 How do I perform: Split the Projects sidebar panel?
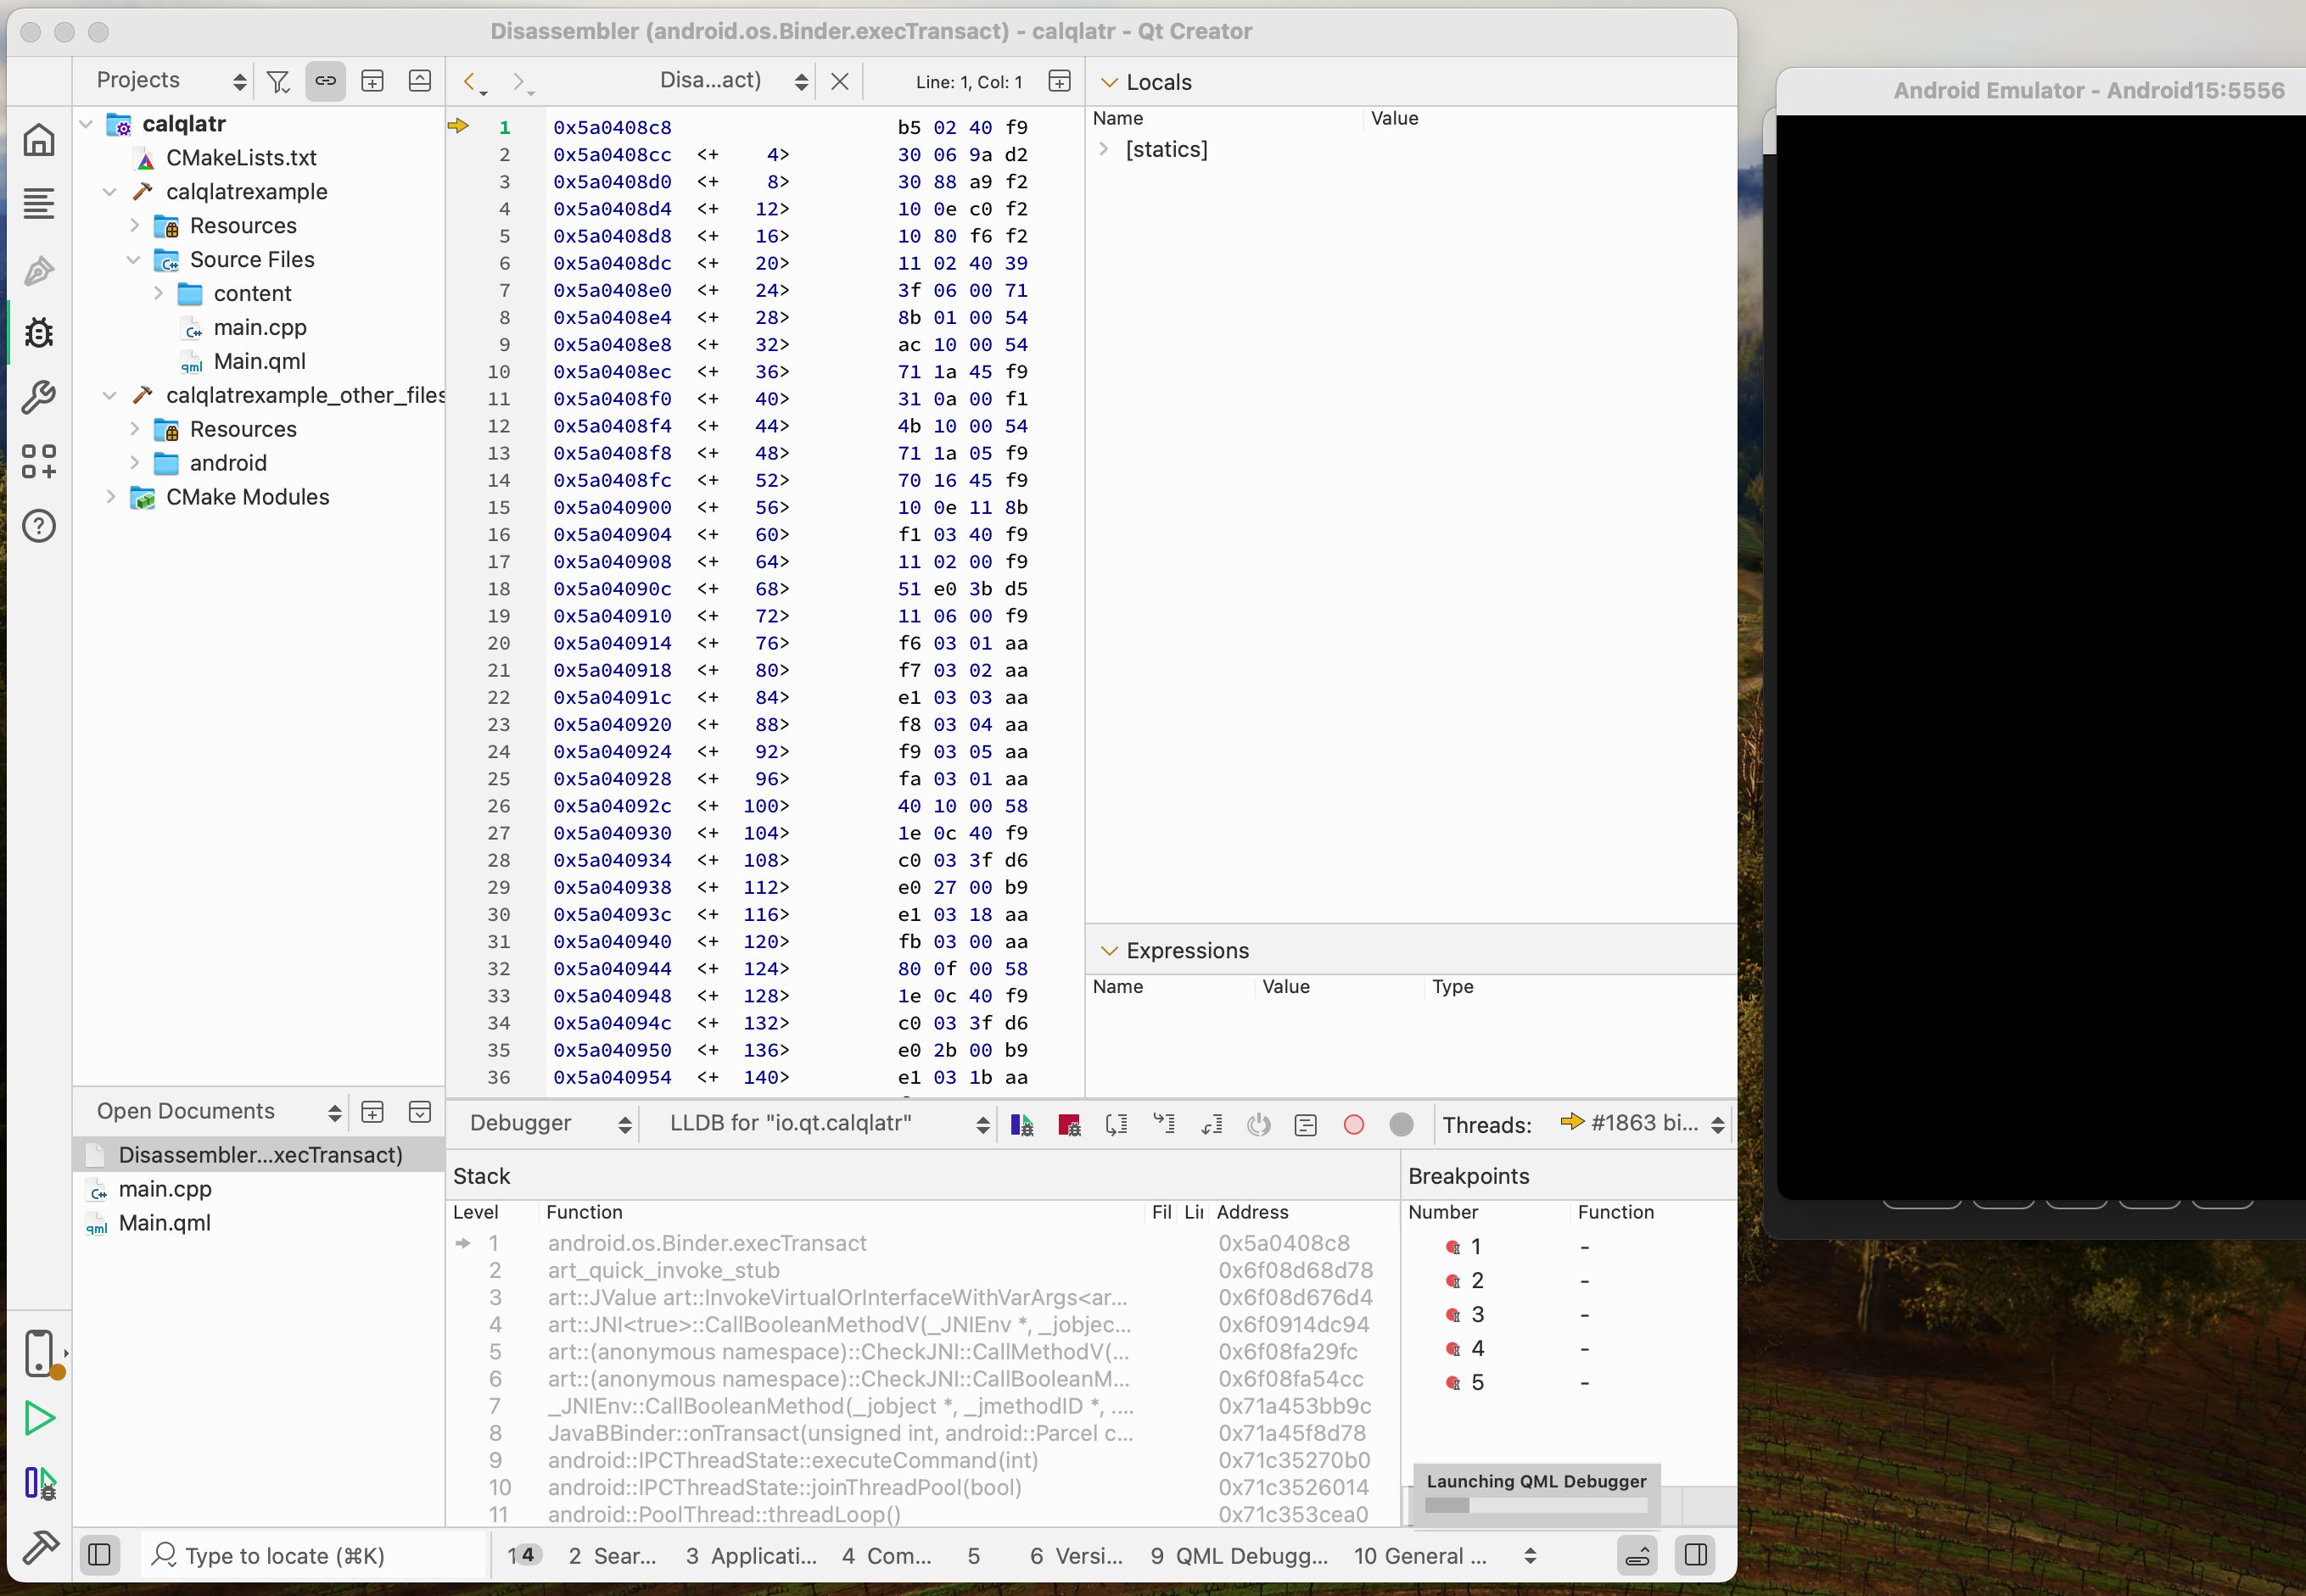[x=372, y=82]
